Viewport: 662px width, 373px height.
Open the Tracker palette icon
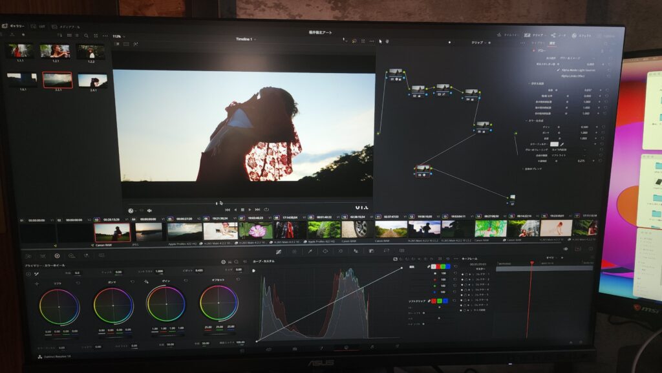340,251
